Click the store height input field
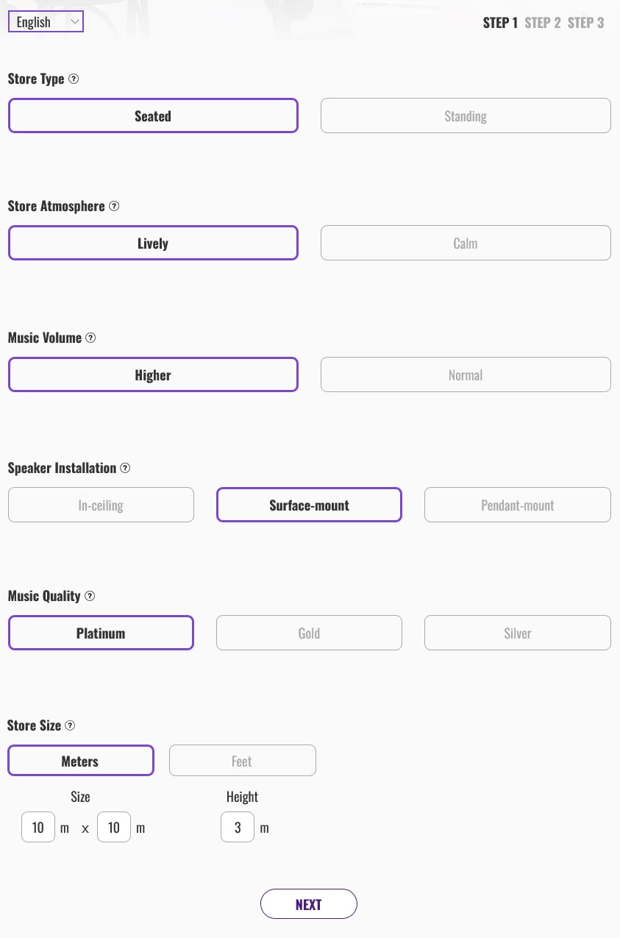Screen dimensions: 620x938 pyautogui.click(x=237, y=827)
